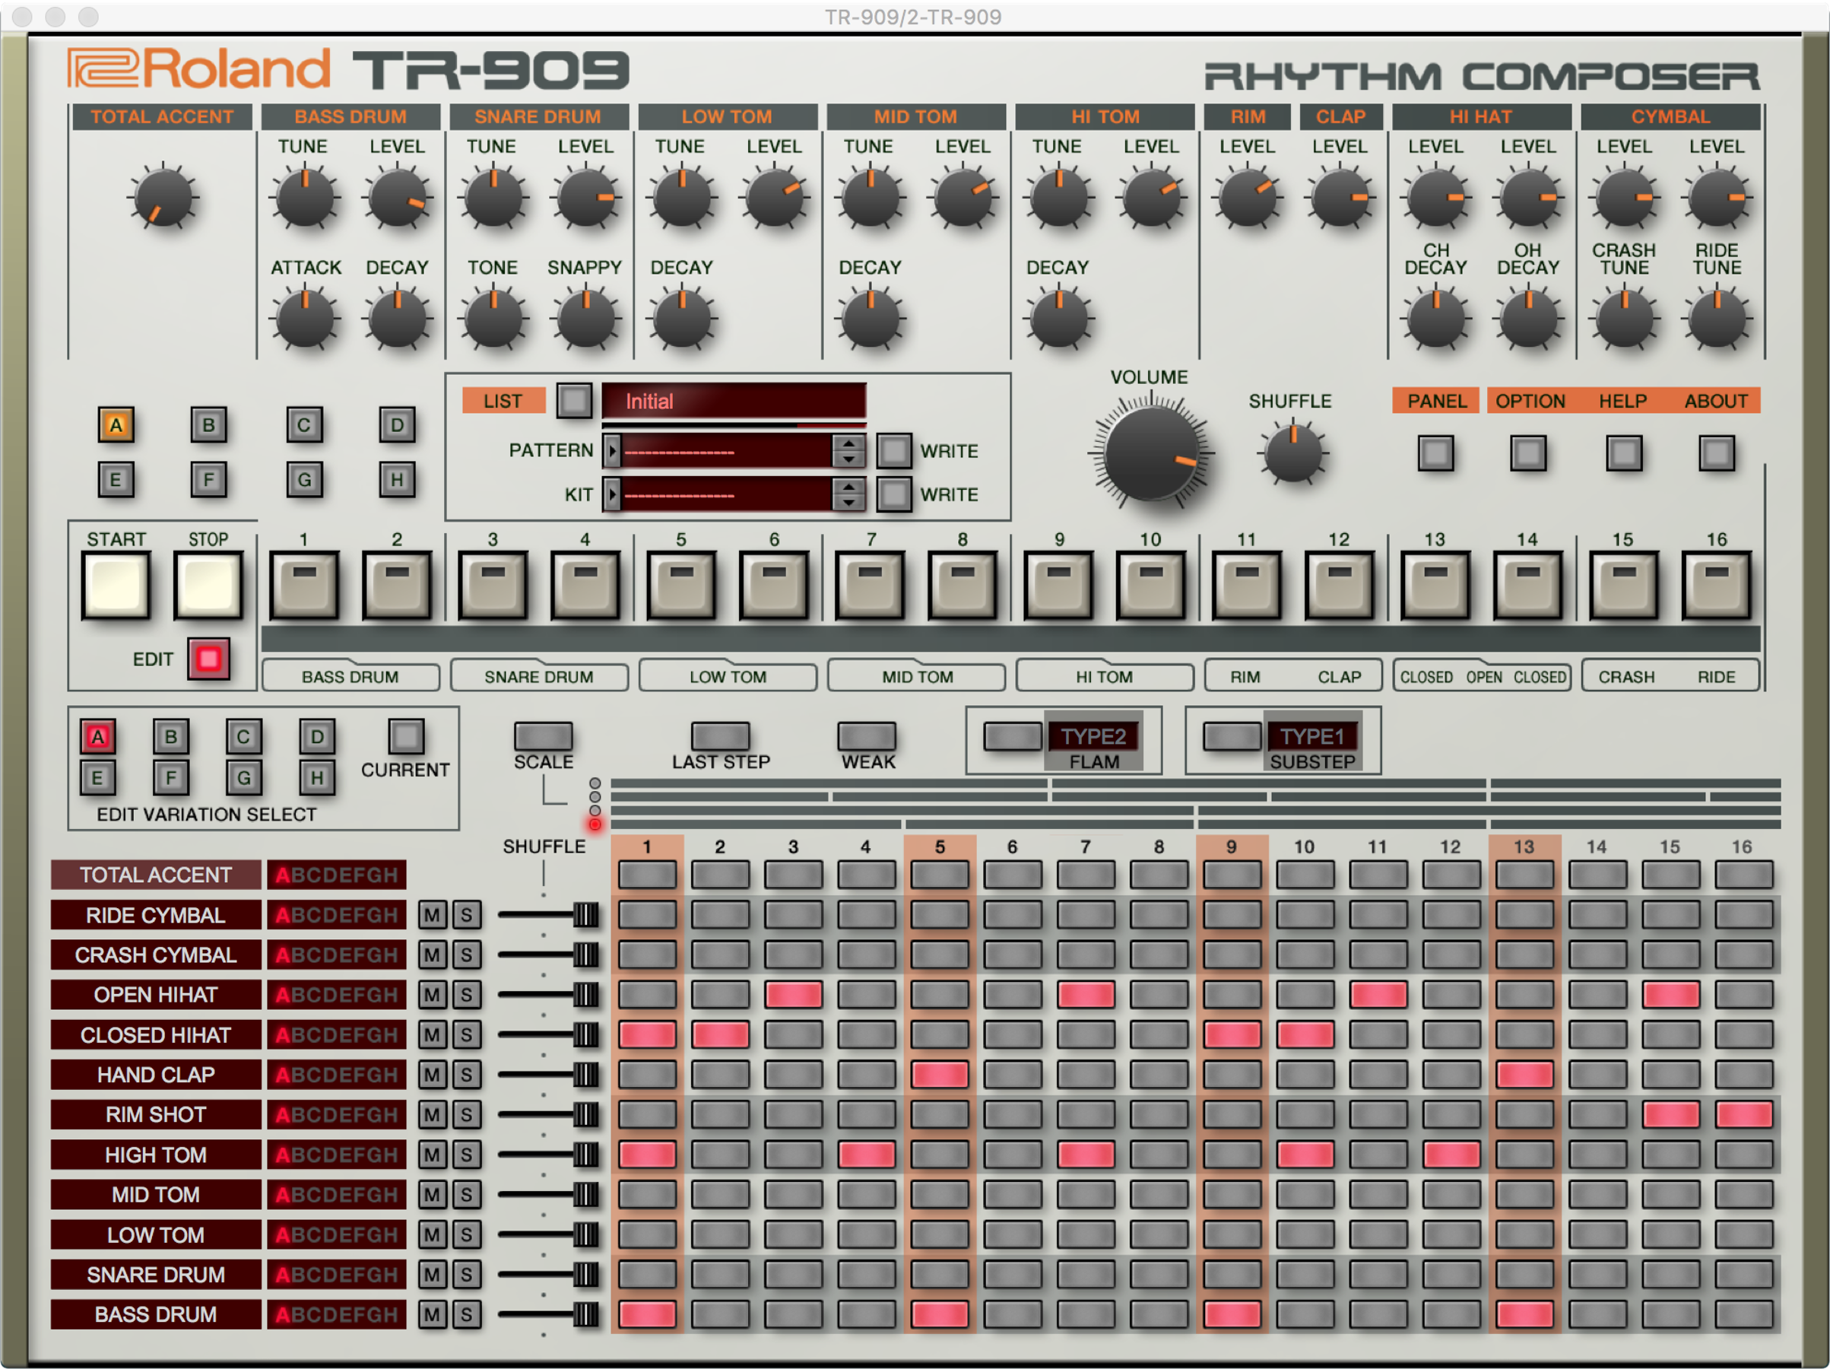This screenshot has height=1369, width=1830.
Task: Select edit variation D button
Action: pos(317,735)
